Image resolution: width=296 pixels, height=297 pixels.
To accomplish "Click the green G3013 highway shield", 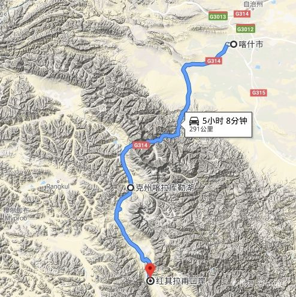I will click(218, 16).
